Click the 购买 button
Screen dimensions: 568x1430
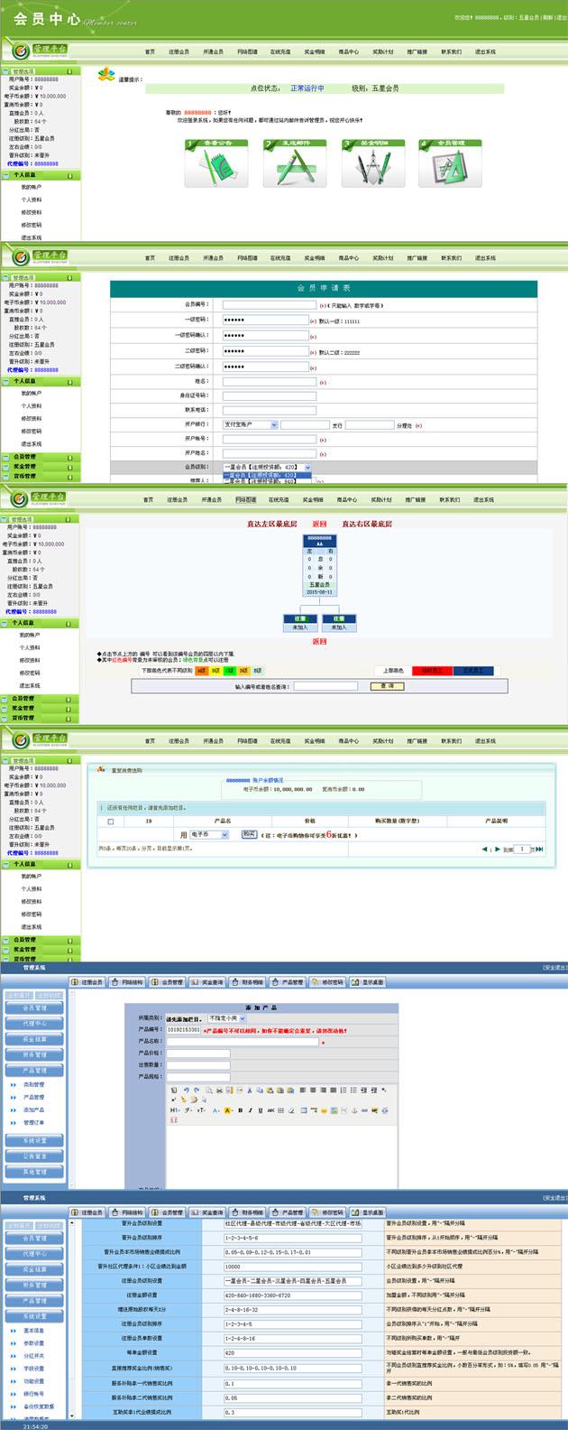[249, 835]
